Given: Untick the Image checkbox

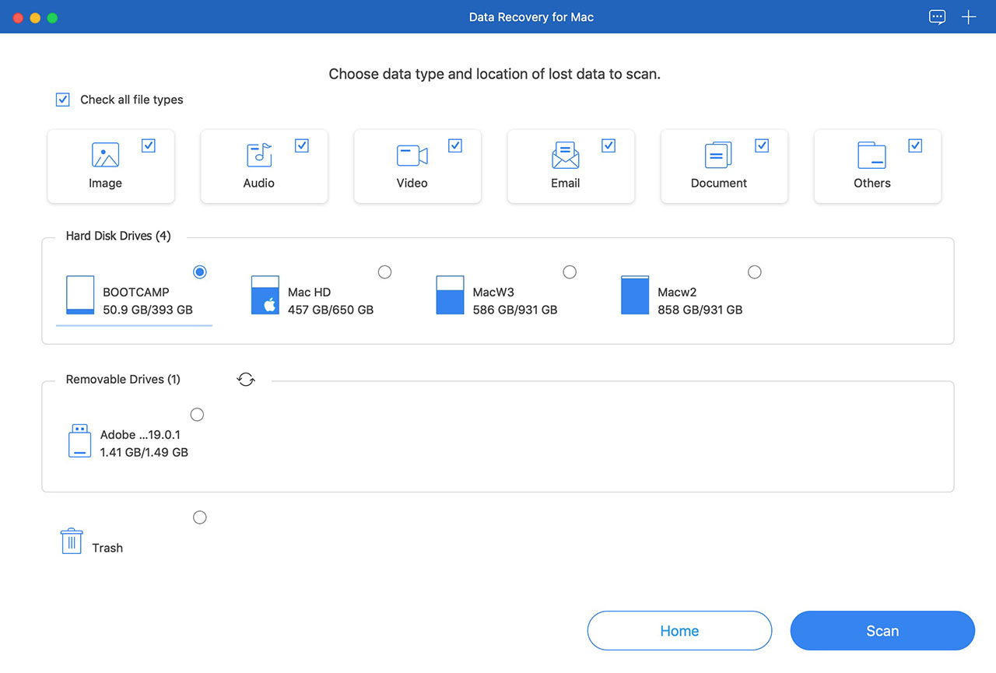Looking at the screenshot, I should (149, 145).
